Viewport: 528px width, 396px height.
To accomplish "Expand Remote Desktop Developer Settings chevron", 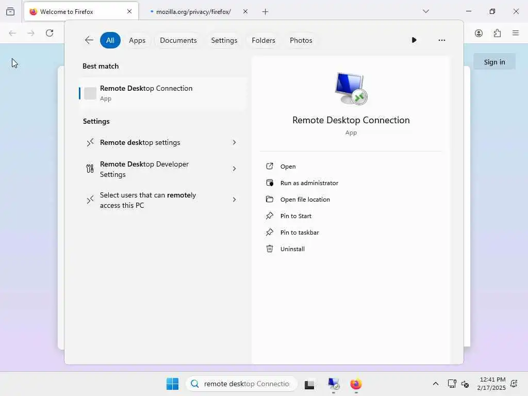I will [235, 169].
